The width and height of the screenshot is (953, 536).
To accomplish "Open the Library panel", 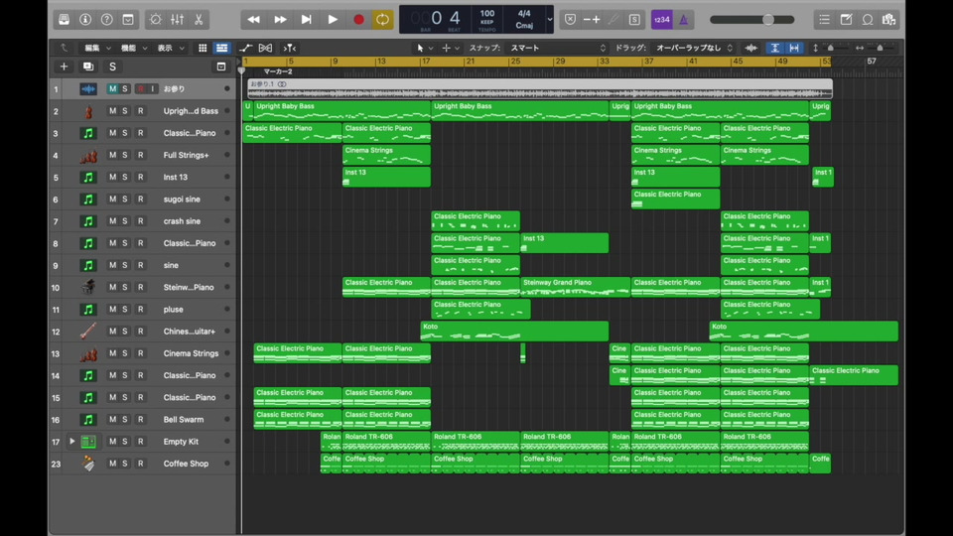I will pos(64,20).
